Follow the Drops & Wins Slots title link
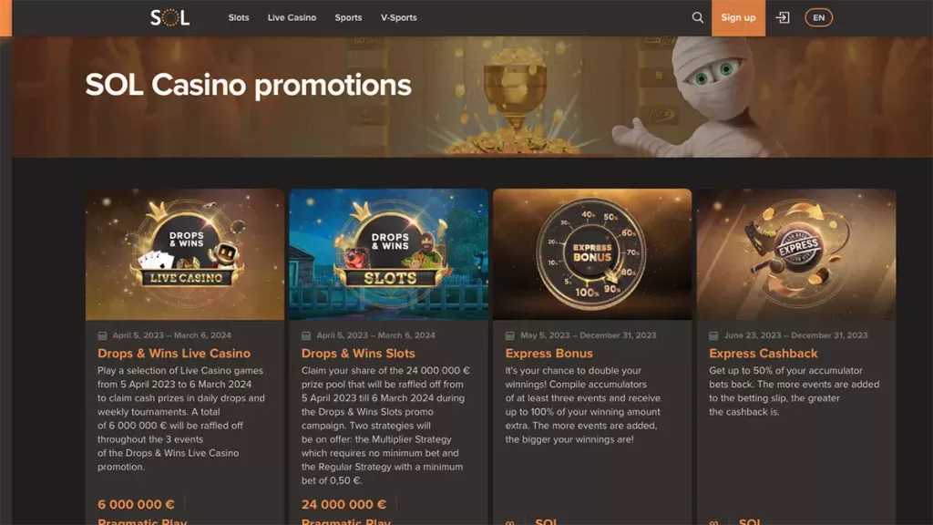 pyautogui.click(x=358, y=353)
